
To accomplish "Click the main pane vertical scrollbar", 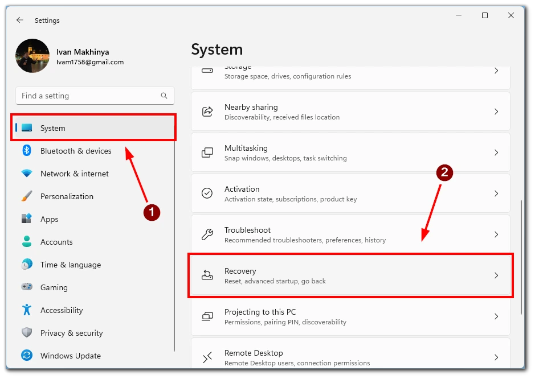I will click(521, 257).
